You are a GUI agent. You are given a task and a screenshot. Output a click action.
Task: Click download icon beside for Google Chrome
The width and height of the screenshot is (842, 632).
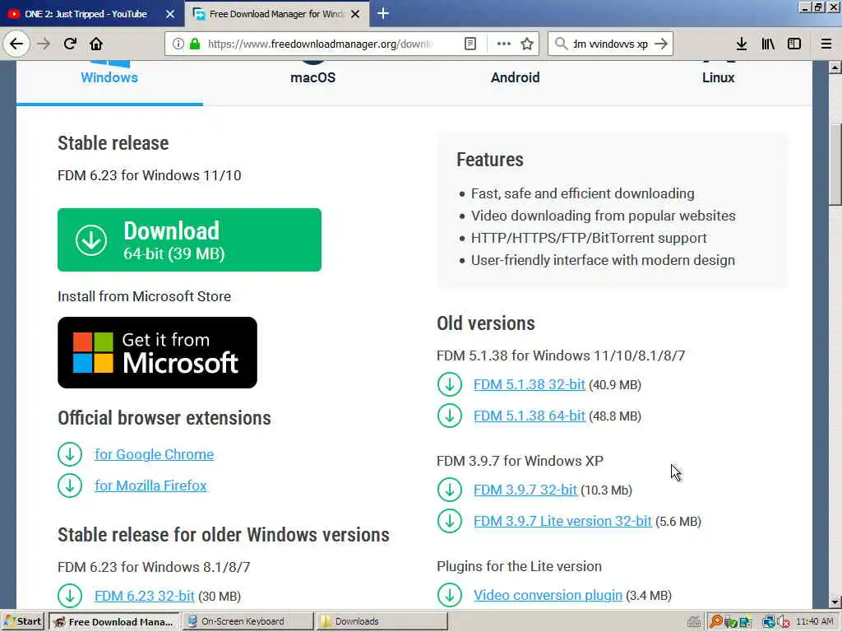[70, 454]
